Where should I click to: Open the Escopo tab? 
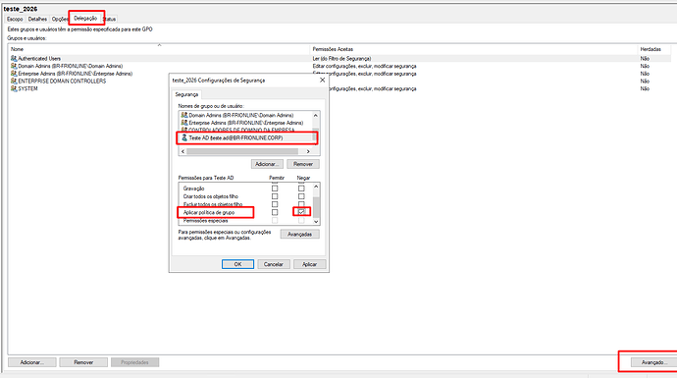[15, 19]
